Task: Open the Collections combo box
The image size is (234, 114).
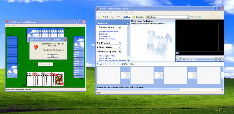Action: click(x=168, y=17)
